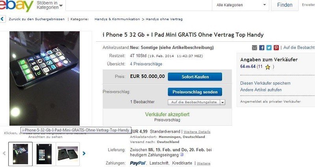The height and width of the screenshot is (167, 315).
Task: Share listing via email icon
Action: tap(254, 48)
